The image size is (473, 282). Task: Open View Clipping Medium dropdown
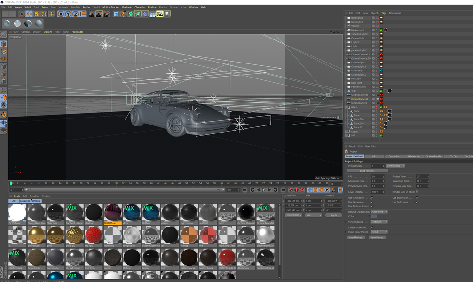[379, 222]
